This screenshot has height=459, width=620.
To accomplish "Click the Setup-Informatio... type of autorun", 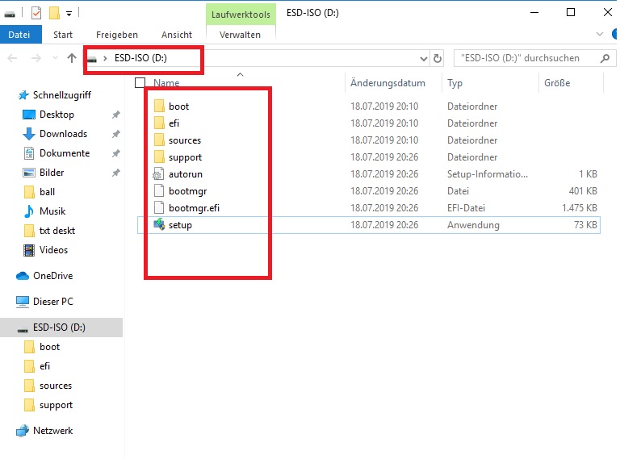I will pyautogui.click(x=487, y=174).
